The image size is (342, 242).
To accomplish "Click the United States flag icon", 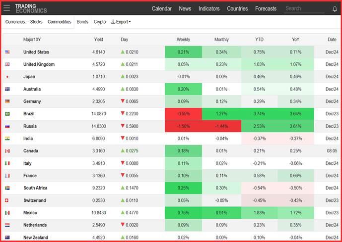I will (x=7, y=52).
